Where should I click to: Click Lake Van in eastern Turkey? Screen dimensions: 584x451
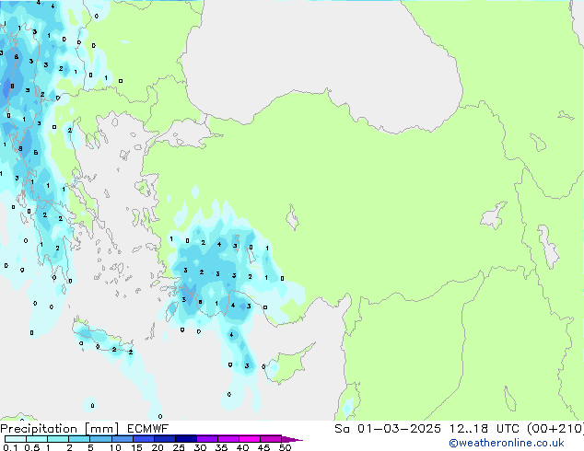494,215
